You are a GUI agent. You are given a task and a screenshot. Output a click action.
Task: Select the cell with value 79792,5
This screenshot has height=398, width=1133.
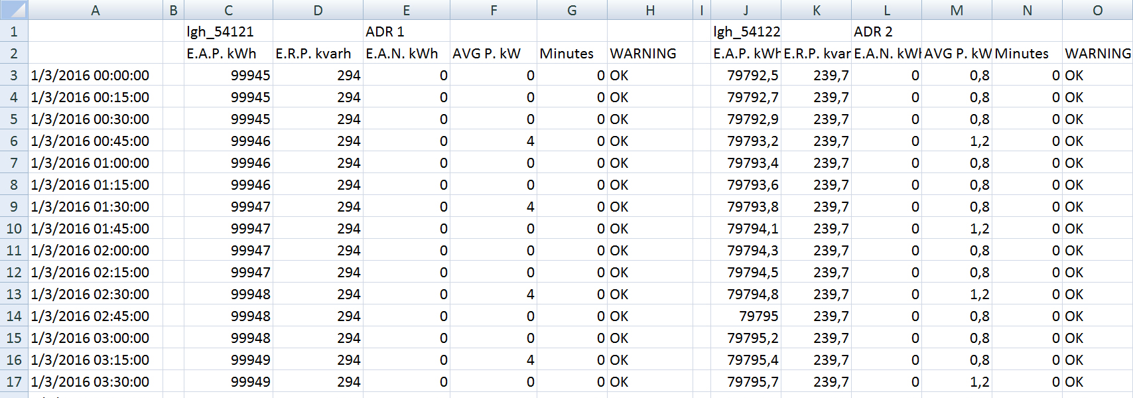(746, 75)
